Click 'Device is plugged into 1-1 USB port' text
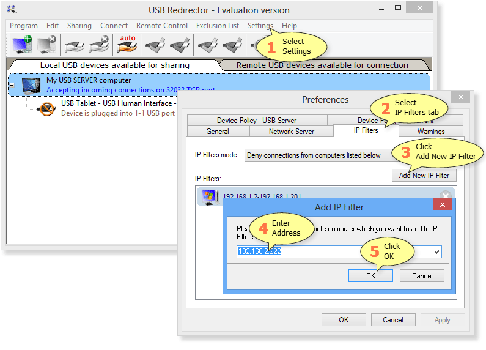 (118, 113)
